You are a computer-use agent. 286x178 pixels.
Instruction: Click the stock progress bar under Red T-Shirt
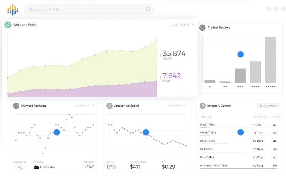point(219,152)
